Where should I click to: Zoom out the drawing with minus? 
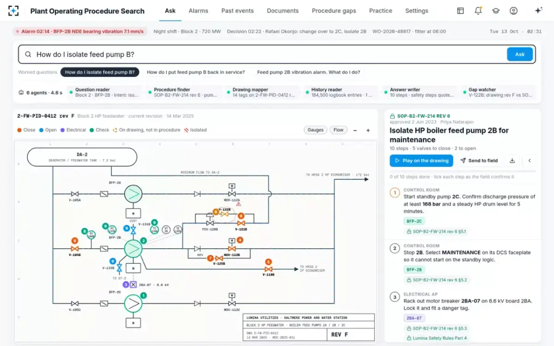coord(355,130)
